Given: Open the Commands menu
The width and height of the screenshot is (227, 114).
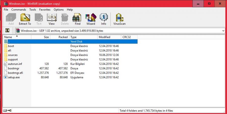Looking at the screenshot, I should tap(19, 10).
